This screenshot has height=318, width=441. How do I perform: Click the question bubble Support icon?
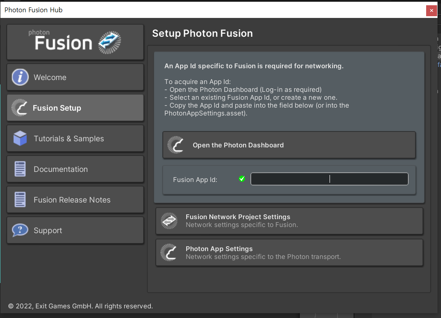[x=20, y=230]
